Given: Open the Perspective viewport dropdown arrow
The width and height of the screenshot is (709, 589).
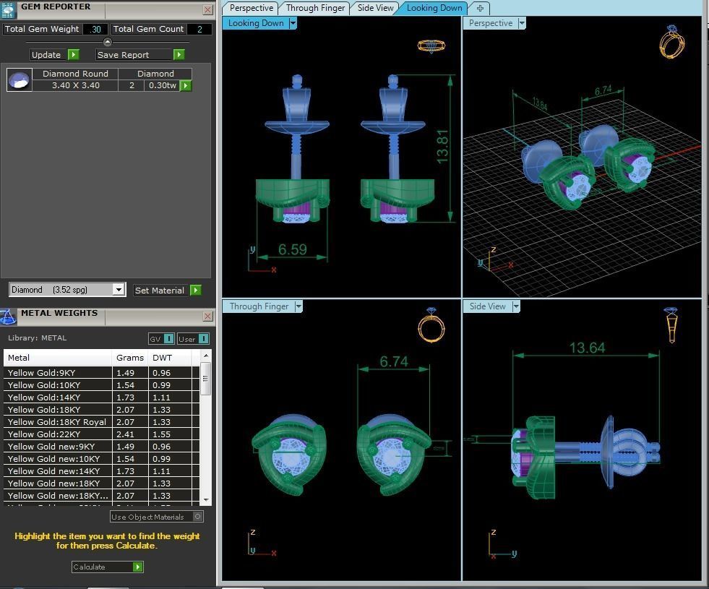Looking at the screenshot, I should 523,23.
